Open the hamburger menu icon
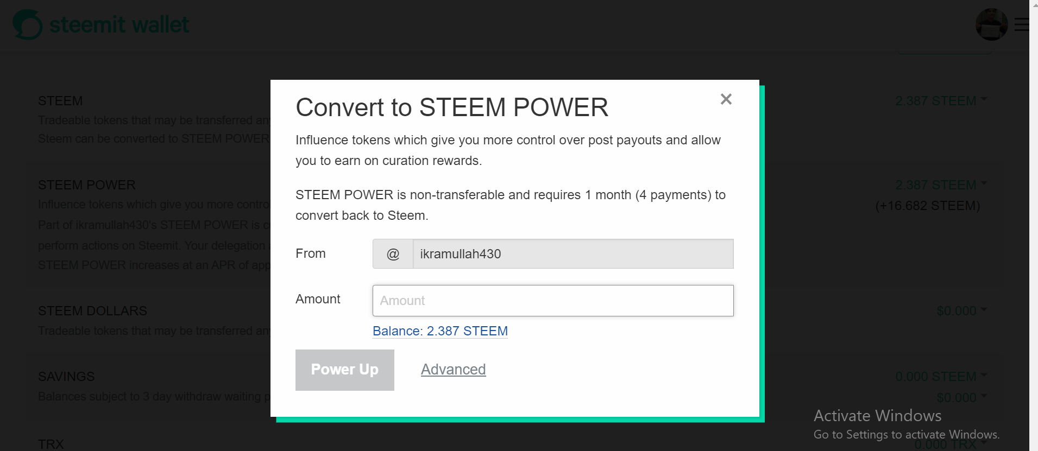This screenshot has height=451, width=1038. (1022, 24)
